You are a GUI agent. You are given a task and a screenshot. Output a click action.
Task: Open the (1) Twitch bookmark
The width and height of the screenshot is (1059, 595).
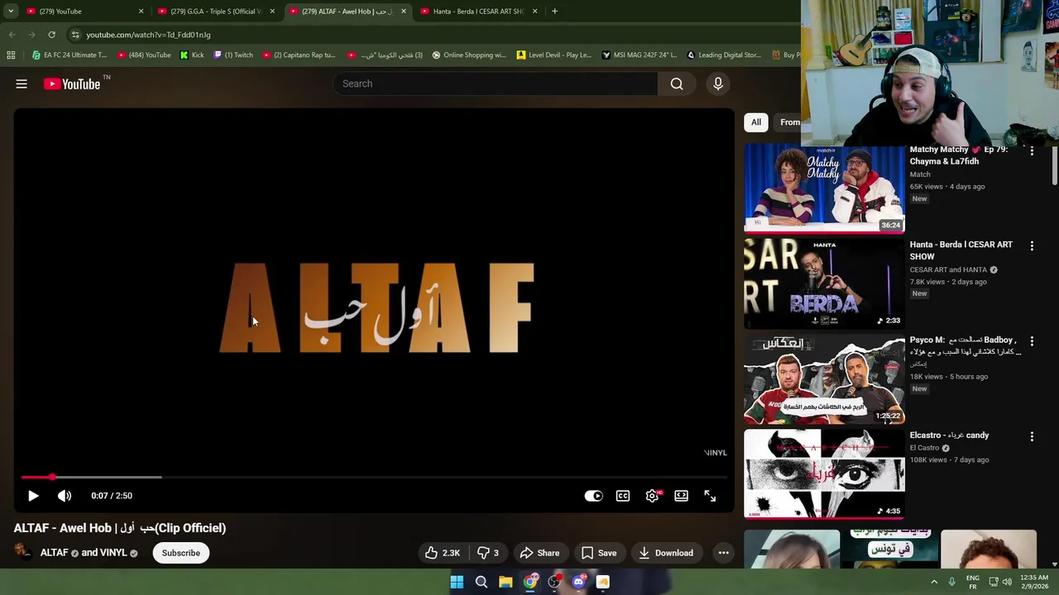pyautogui.click(x=233, y=55)
